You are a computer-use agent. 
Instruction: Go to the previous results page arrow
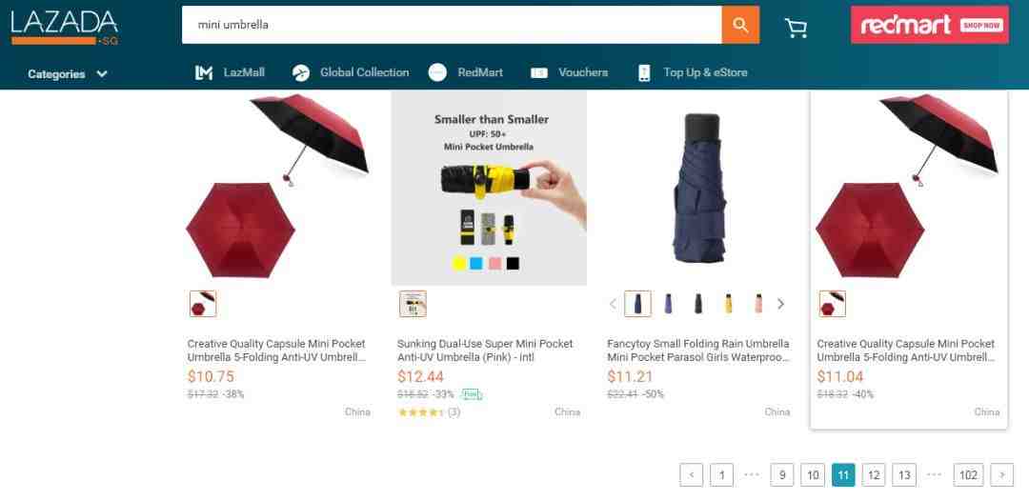691,475
